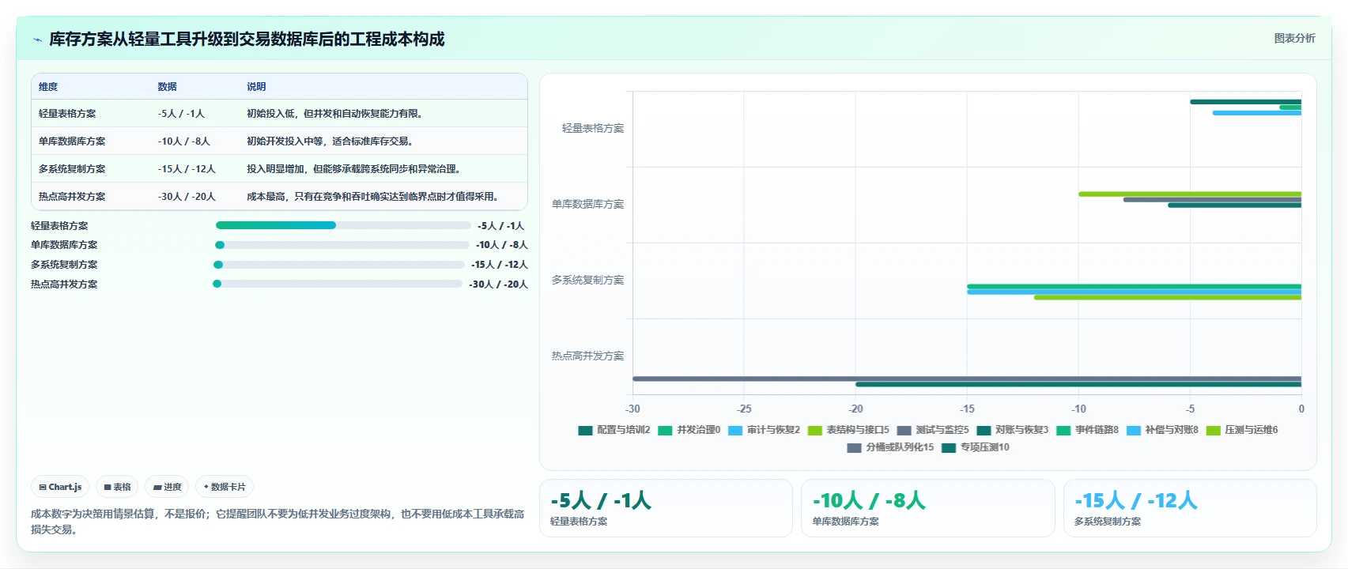Click chart y-axis label 单库数据库方案
Screen dimensions: 1348x569
[x=588, y=204]
